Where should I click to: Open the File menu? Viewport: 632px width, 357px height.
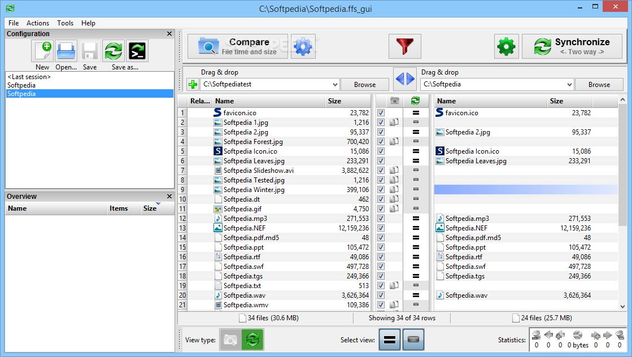pos(14,23)
